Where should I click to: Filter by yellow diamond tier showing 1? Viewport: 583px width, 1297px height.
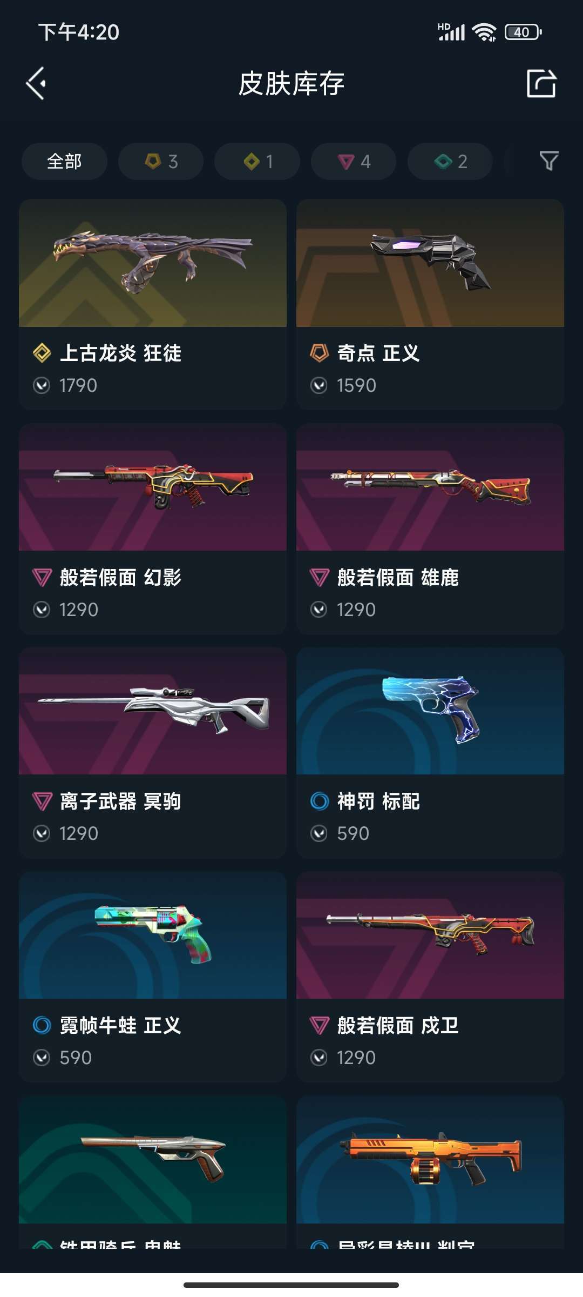tap(257, 161)
